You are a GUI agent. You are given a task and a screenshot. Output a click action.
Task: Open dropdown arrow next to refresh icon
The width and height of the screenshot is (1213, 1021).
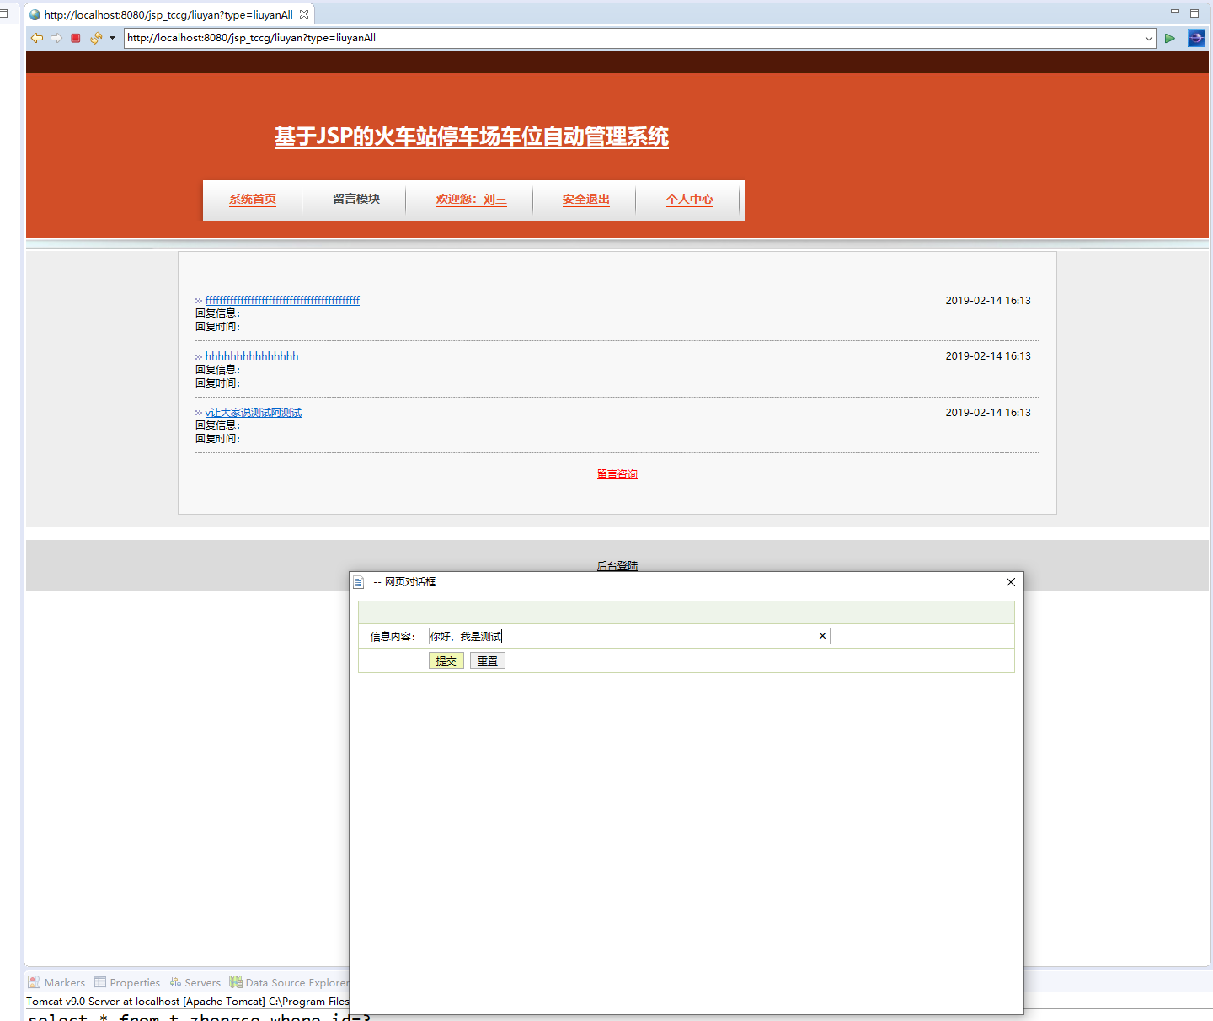click(x=112, y=38)
